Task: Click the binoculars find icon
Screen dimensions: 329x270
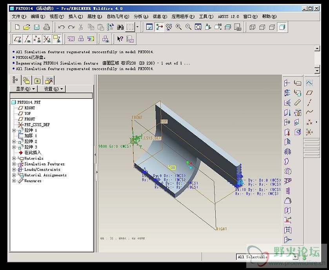Action: pos(120,27)
